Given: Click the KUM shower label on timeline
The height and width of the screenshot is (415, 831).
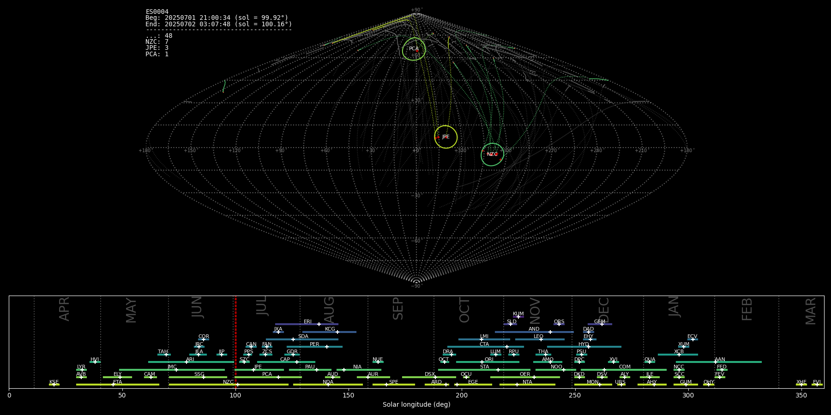Looking at the screenshot, I should [518, 314].
